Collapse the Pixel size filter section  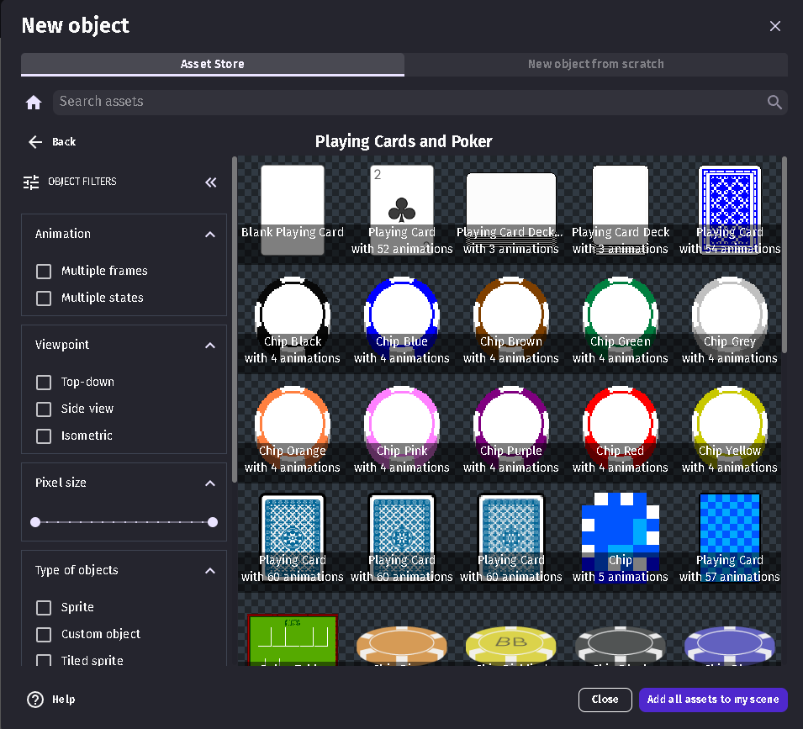(210, 483)
